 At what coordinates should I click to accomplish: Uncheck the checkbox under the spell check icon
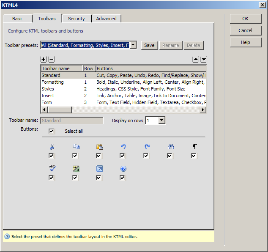coord(51,178)
